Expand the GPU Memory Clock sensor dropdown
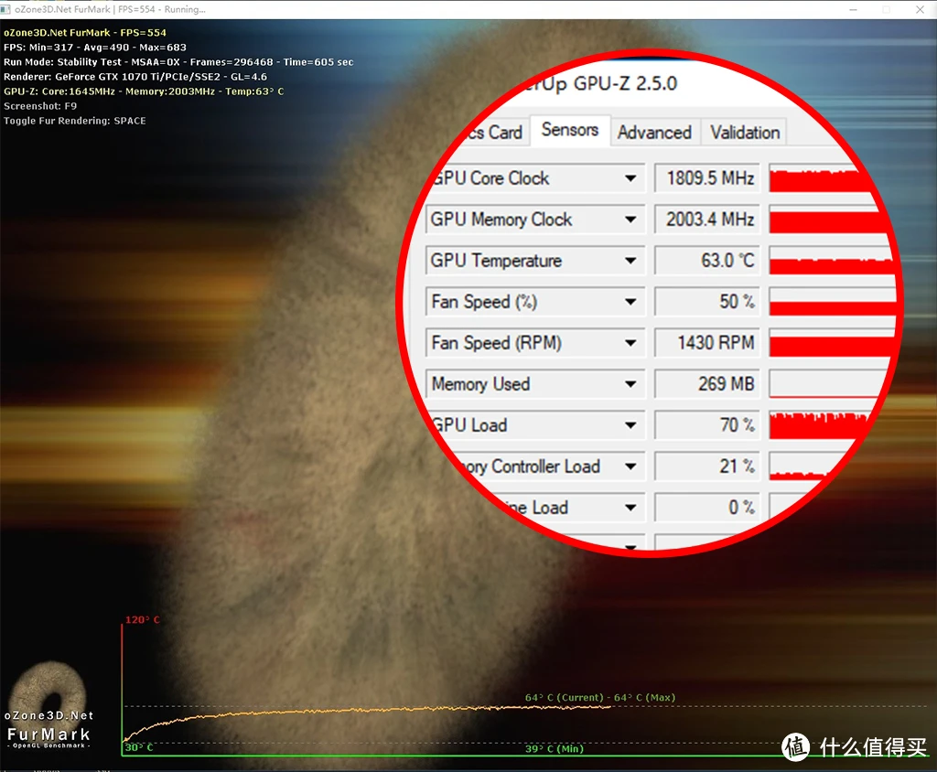 click(630, 220)
